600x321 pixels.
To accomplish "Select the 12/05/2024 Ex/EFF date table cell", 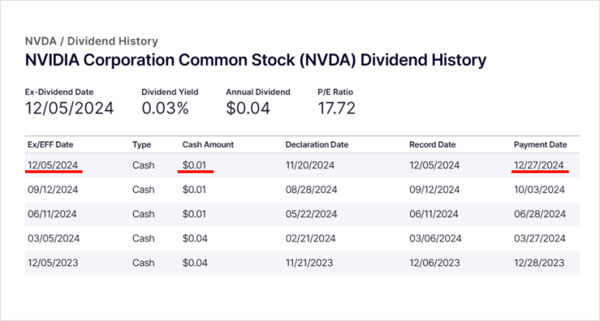I will point(52,165).
